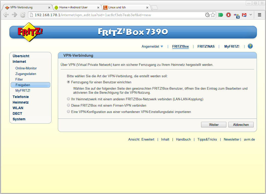Viewport: 266px width, 194px height.
Task: Select the LAN-LAN-Kopplung radio option
Action: pos(68,99)
